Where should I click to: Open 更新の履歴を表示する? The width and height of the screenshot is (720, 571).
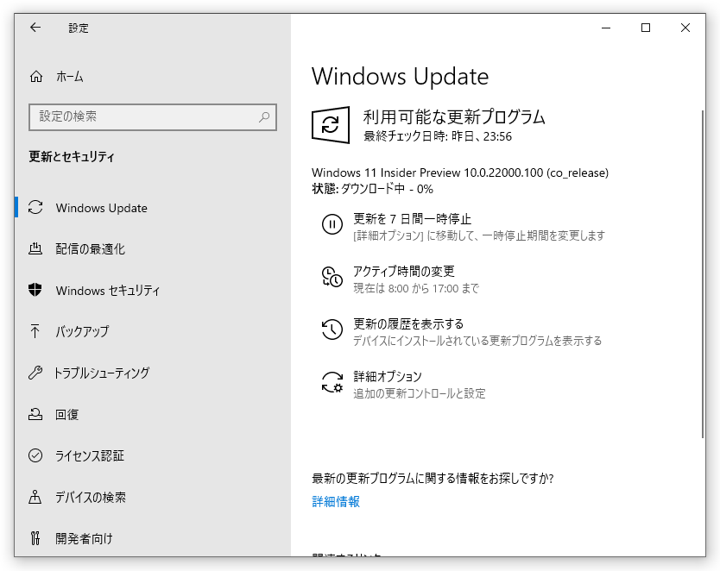[408, 324]
